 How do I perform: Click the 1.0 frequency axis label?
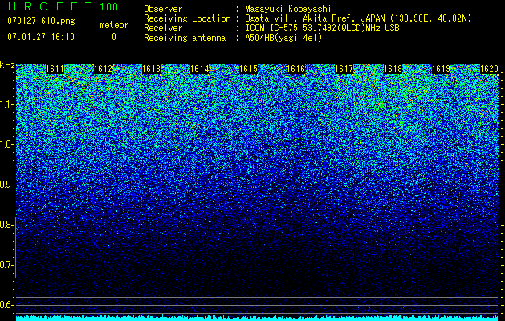(x=6, y=144)
